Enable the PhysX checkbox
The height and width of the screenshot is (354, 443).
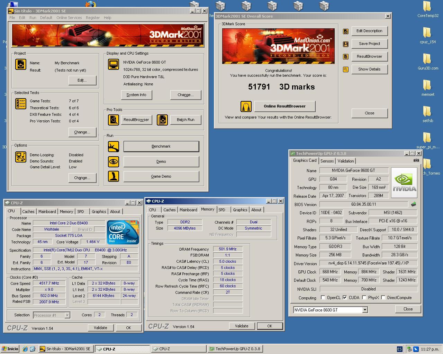(364, 298)
